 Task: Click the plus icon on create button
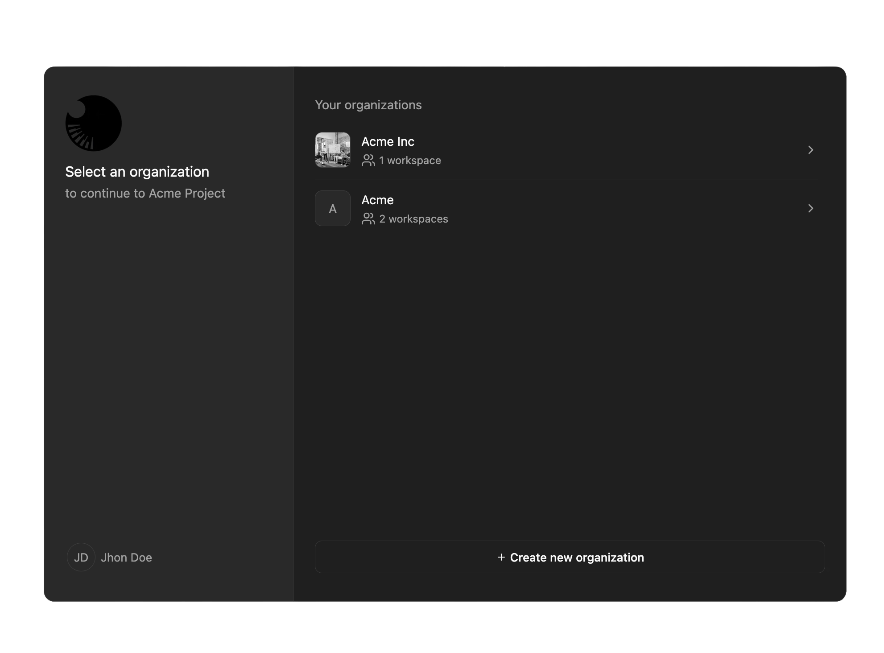click(501, 557)
